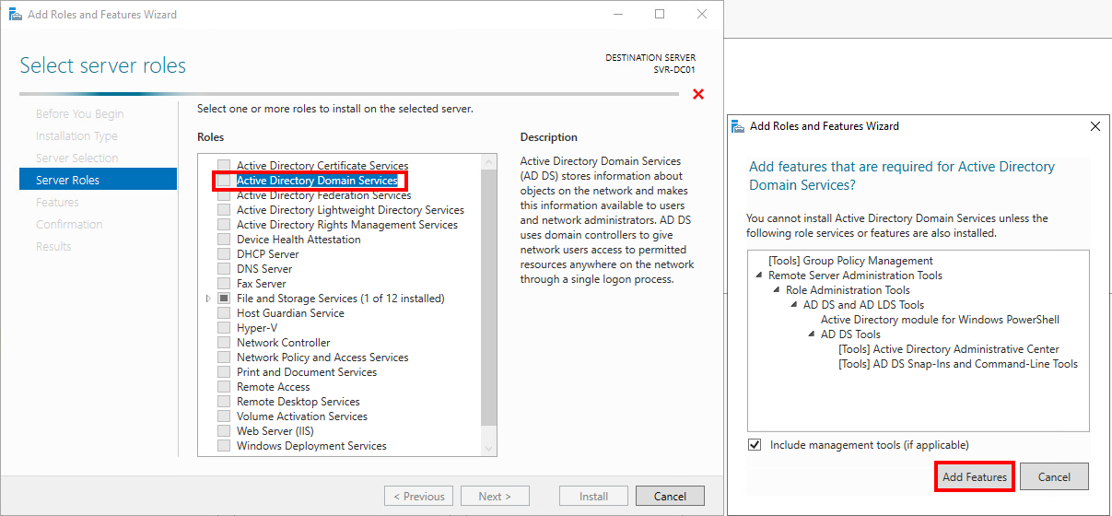Click roles list scroll-down arrow

click(x=489, y=448)
